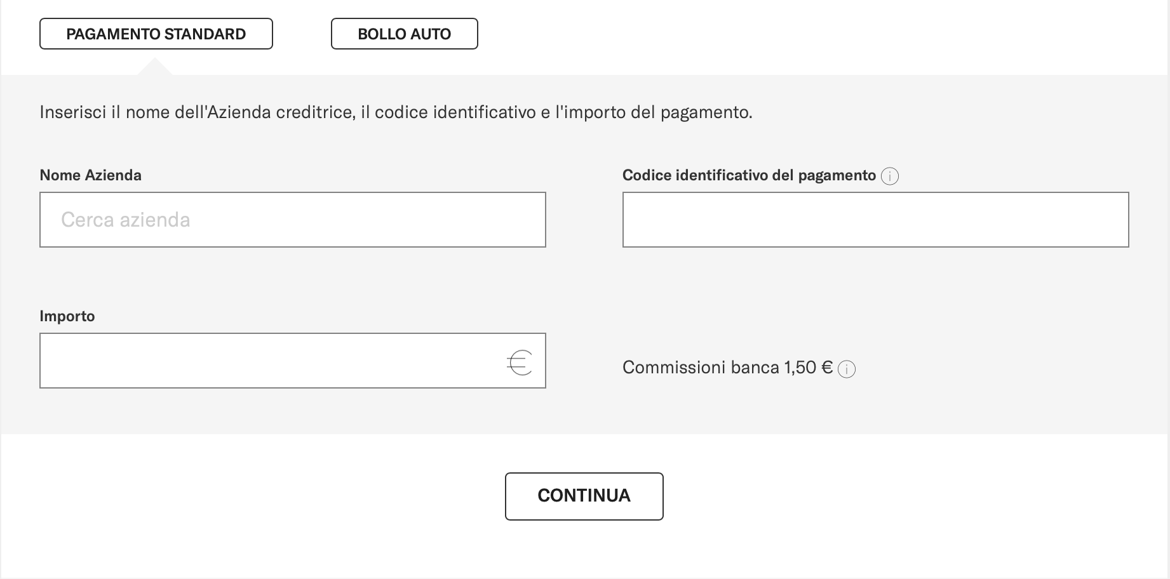Click the Nome Azienda label
This screenshot has width=1170, height=579.
[91, 175]
